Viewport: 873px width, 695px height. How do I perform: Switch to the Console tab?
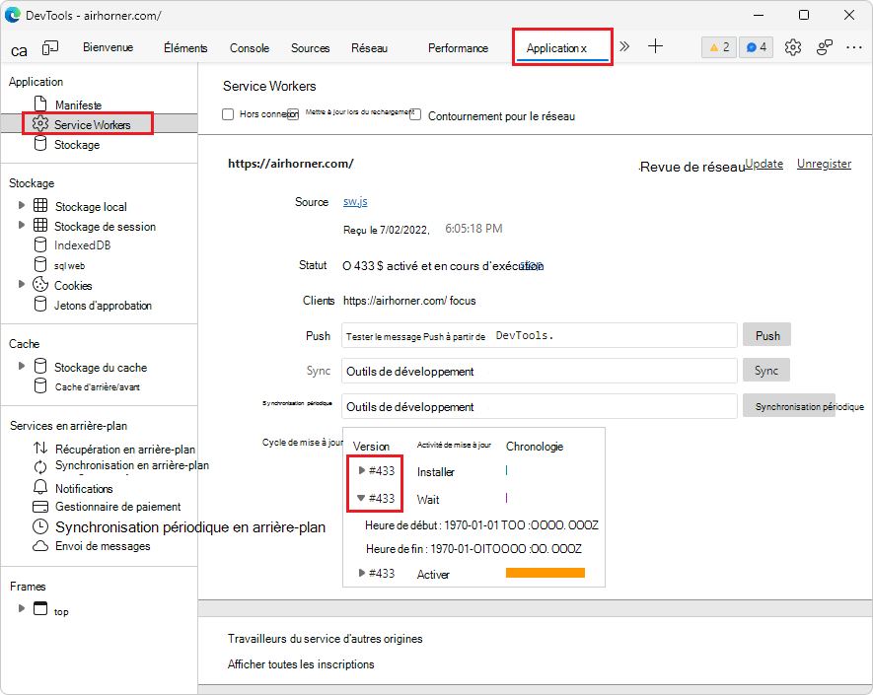pyautogui.click(x=249, y=47)
